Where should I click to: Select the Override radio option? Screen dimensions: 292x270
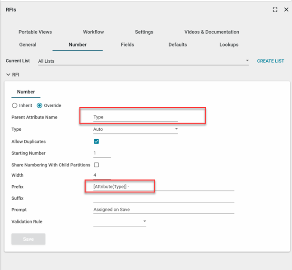click(40, 105)
